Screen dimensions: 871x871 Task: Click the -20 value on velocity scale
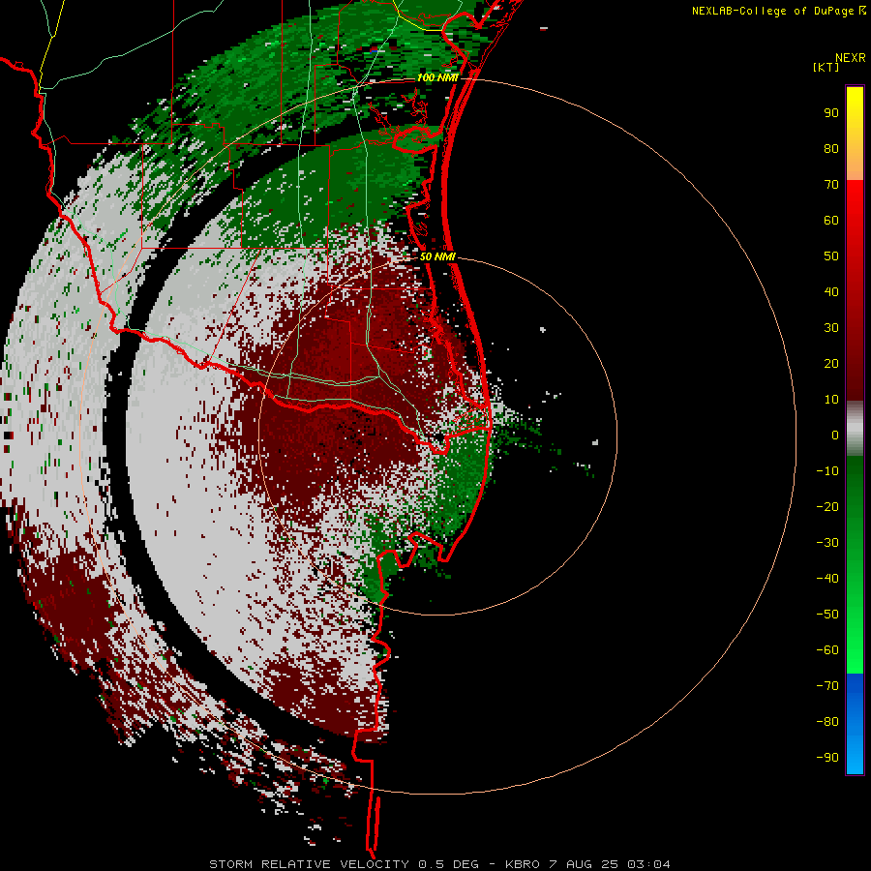[x=827, y=506]
